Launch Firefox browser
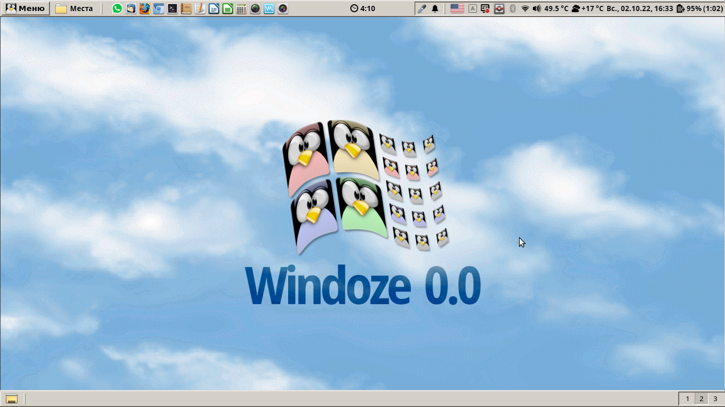 (145, 8)
